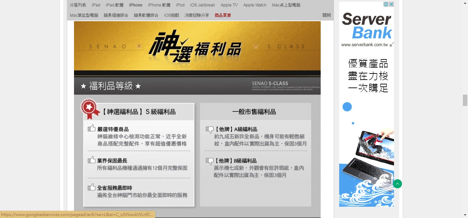Click the thumbs-up icon beside 業界保固最長

[x=91, y=160]
